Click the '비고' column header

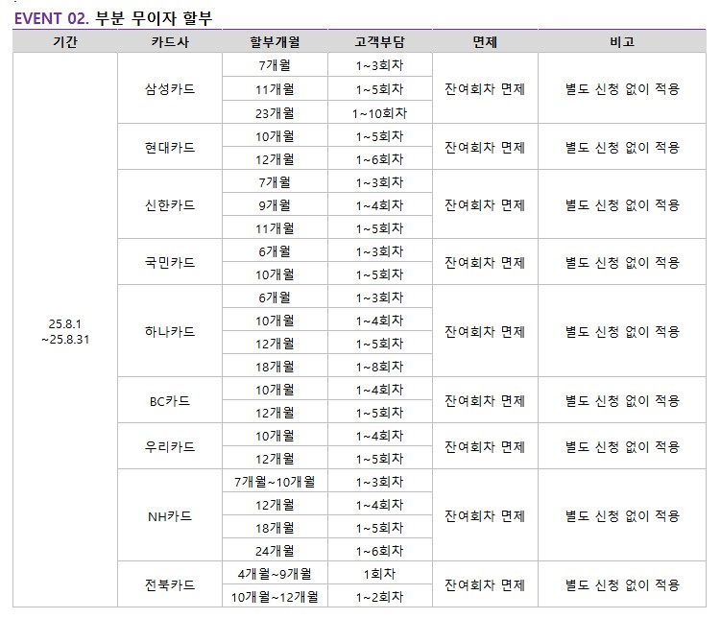click(622, 42)
